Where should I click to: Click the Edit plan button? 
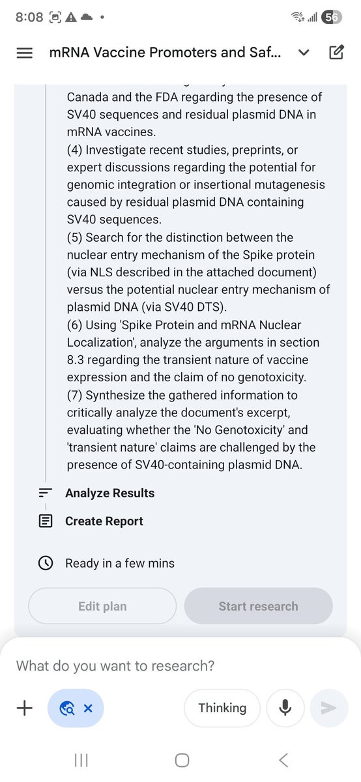pos(102,606)
